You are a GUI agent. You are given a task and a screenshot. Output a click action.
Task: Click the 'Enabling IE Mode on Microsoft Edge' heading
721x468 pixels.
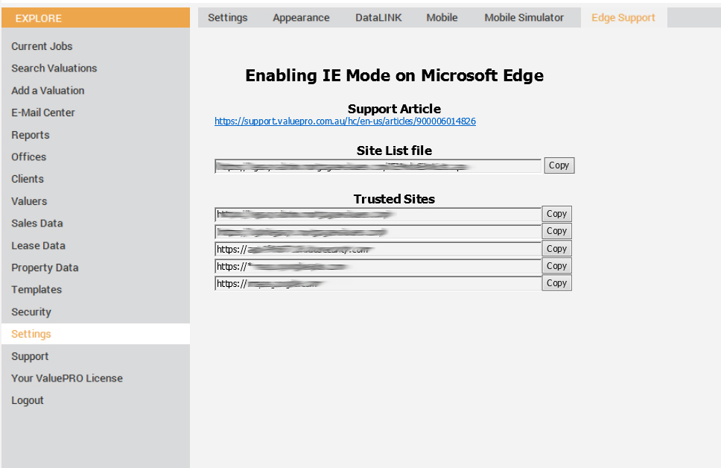pyautogui.click(x=395, y=75)
